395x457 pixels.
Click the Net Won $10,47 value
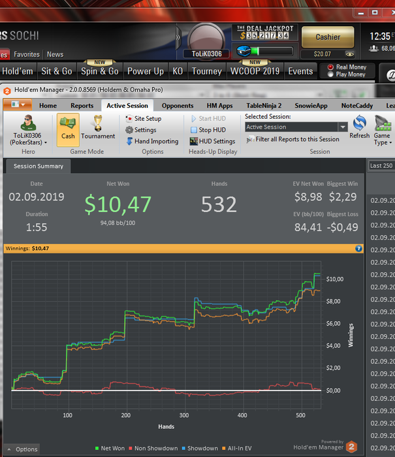tap(118, 204)
